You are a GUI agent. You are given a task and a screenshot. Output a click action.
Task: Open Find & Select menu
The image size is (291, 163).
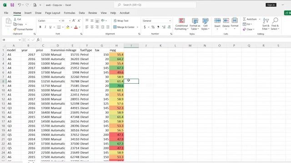pyautogui.click(x=275, y=24)
